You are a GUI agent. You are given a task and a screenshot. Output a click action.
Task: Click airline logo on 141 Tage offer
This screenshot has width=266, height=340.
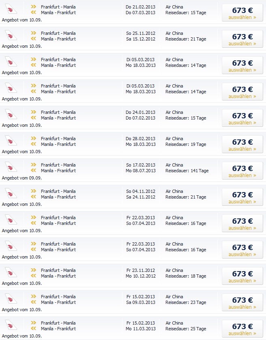pos(11,167)
